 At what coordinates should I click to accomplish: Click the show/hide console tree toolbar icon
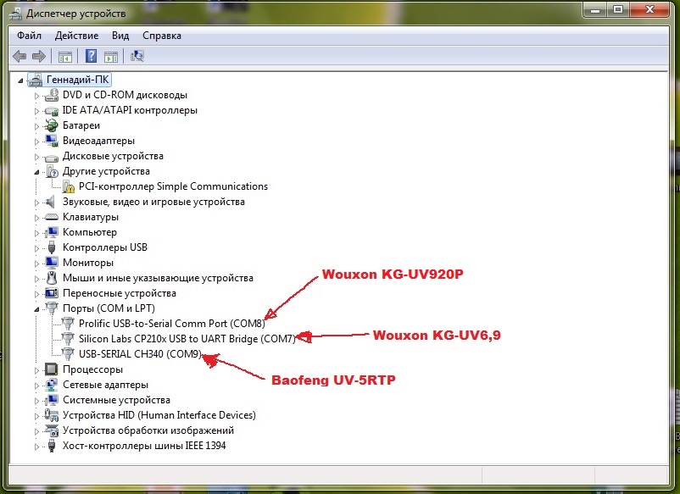tap(65, 56)
